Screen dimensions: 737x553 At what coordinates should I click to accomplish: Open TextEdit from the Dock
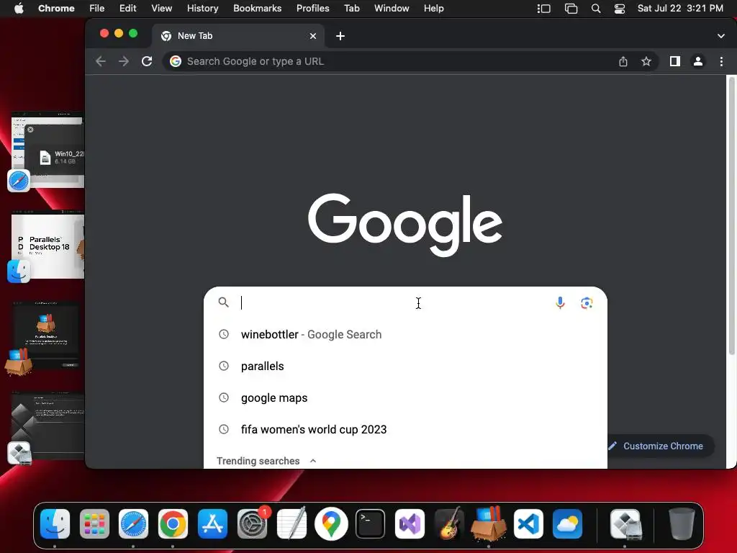291,524
